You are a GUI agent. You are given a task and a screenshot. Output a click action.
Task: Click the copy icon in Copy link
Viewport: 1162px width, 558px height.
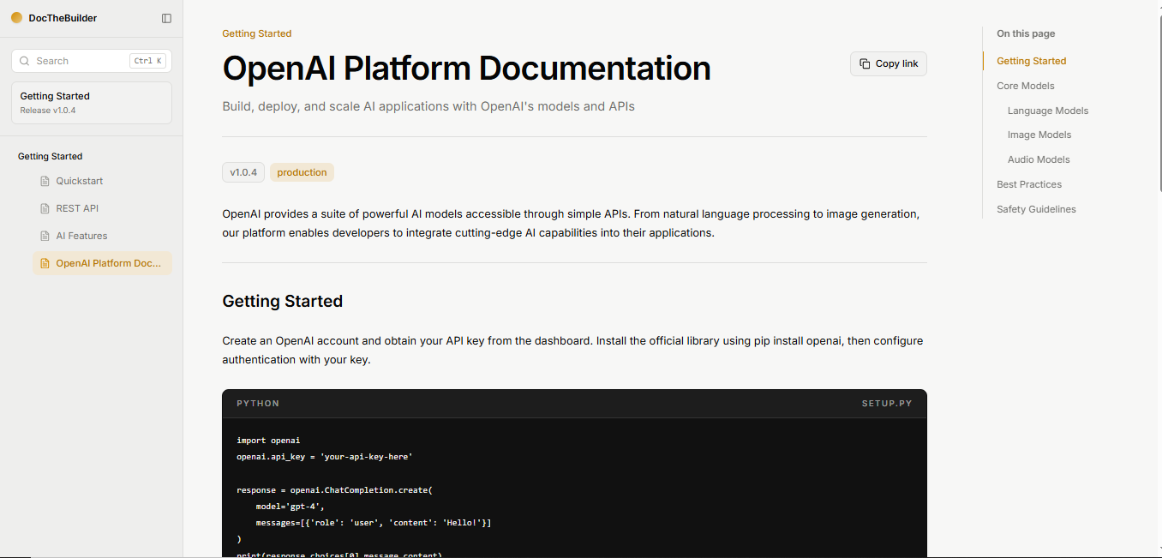865,63
